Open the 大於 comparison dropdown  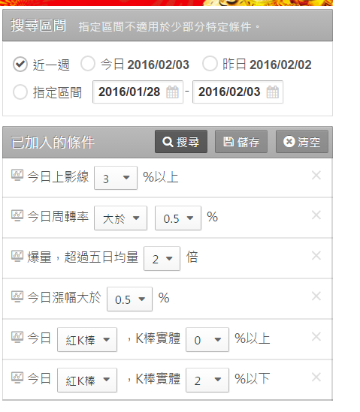click(120, 218)
